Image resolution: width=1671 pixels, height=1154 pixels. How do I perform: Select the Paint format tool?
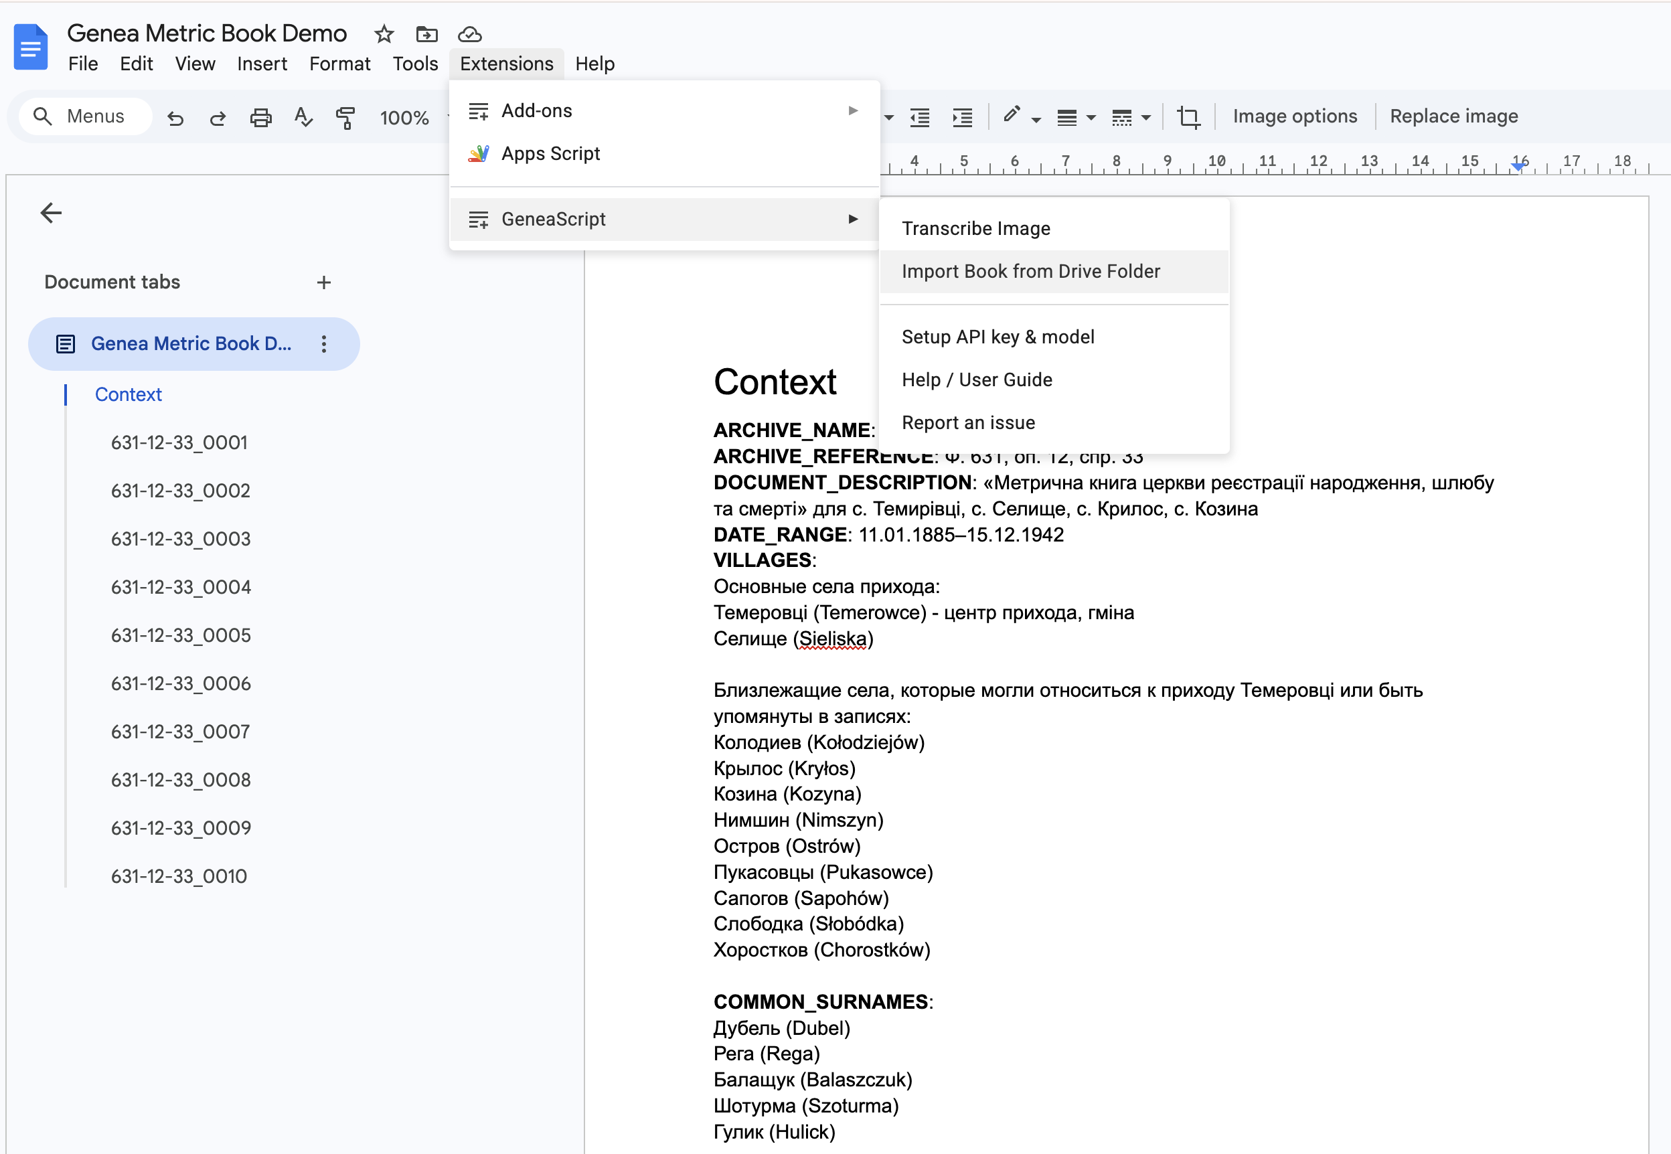[x=345, y=117]
